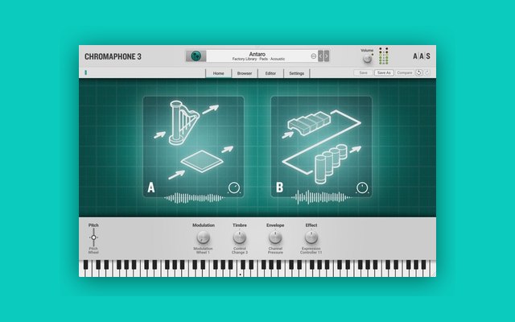Click the Volume knob
The width and height of the screenshot is (515, 322).
(x=367, y=59)
